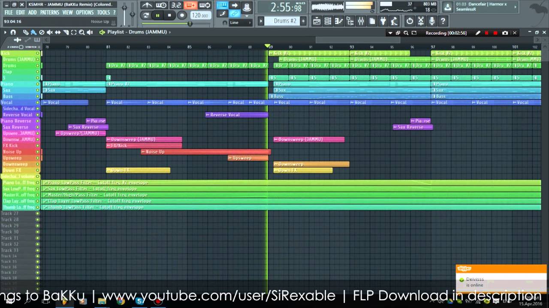The height and width of the screenshot is (308, 549).
Task: Click the undo history icon
Action: 410,21
